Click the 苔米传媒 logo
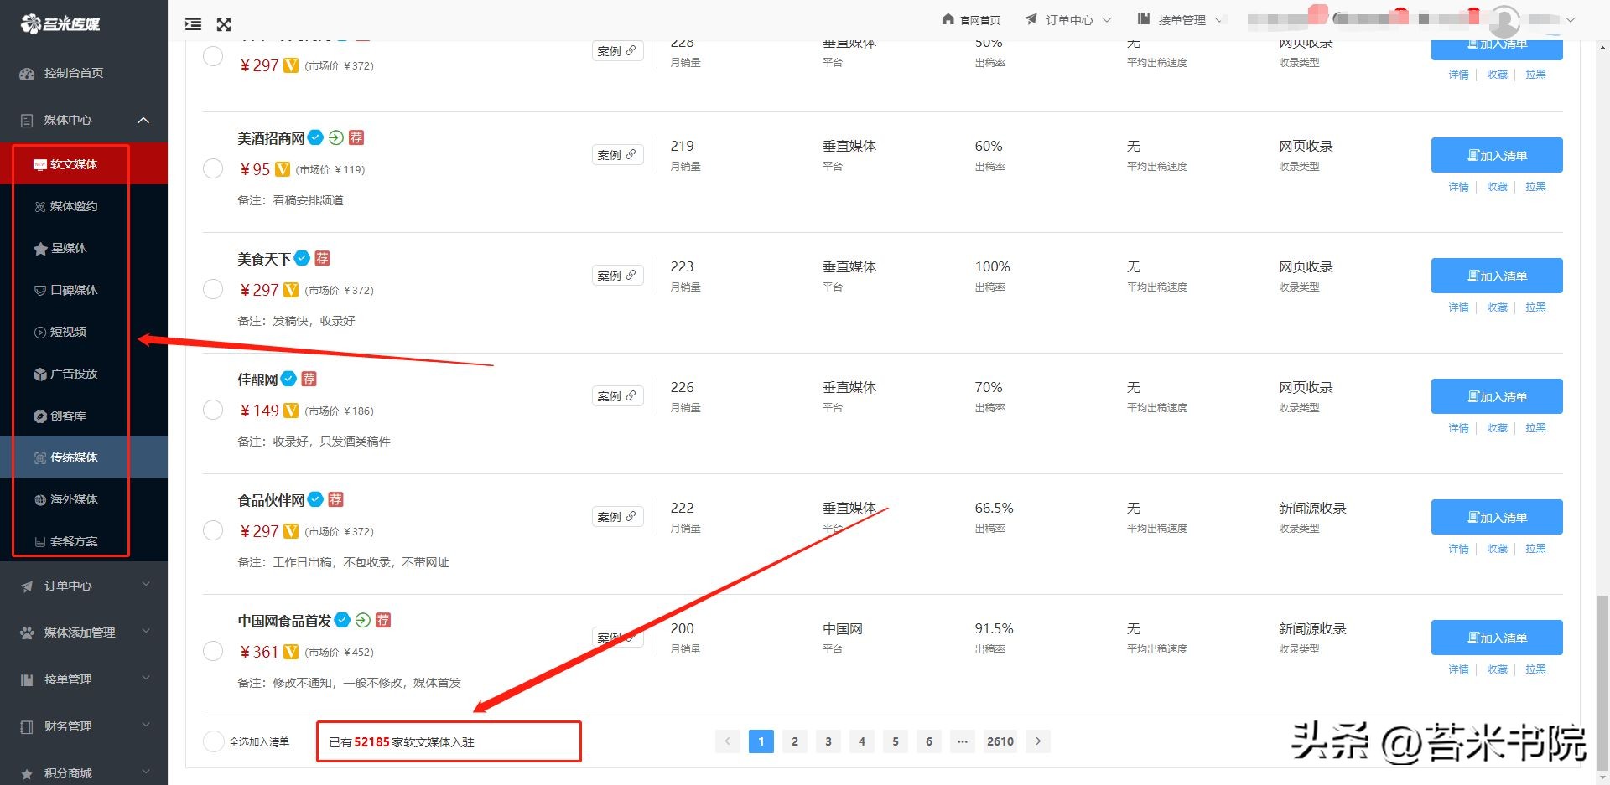 pyautogui.click(x=63, y=23)
